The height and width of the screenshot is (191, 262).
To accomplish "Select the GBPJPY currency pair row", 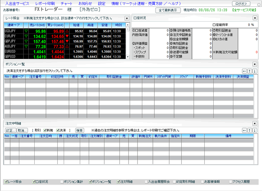I will pos(65,41).
